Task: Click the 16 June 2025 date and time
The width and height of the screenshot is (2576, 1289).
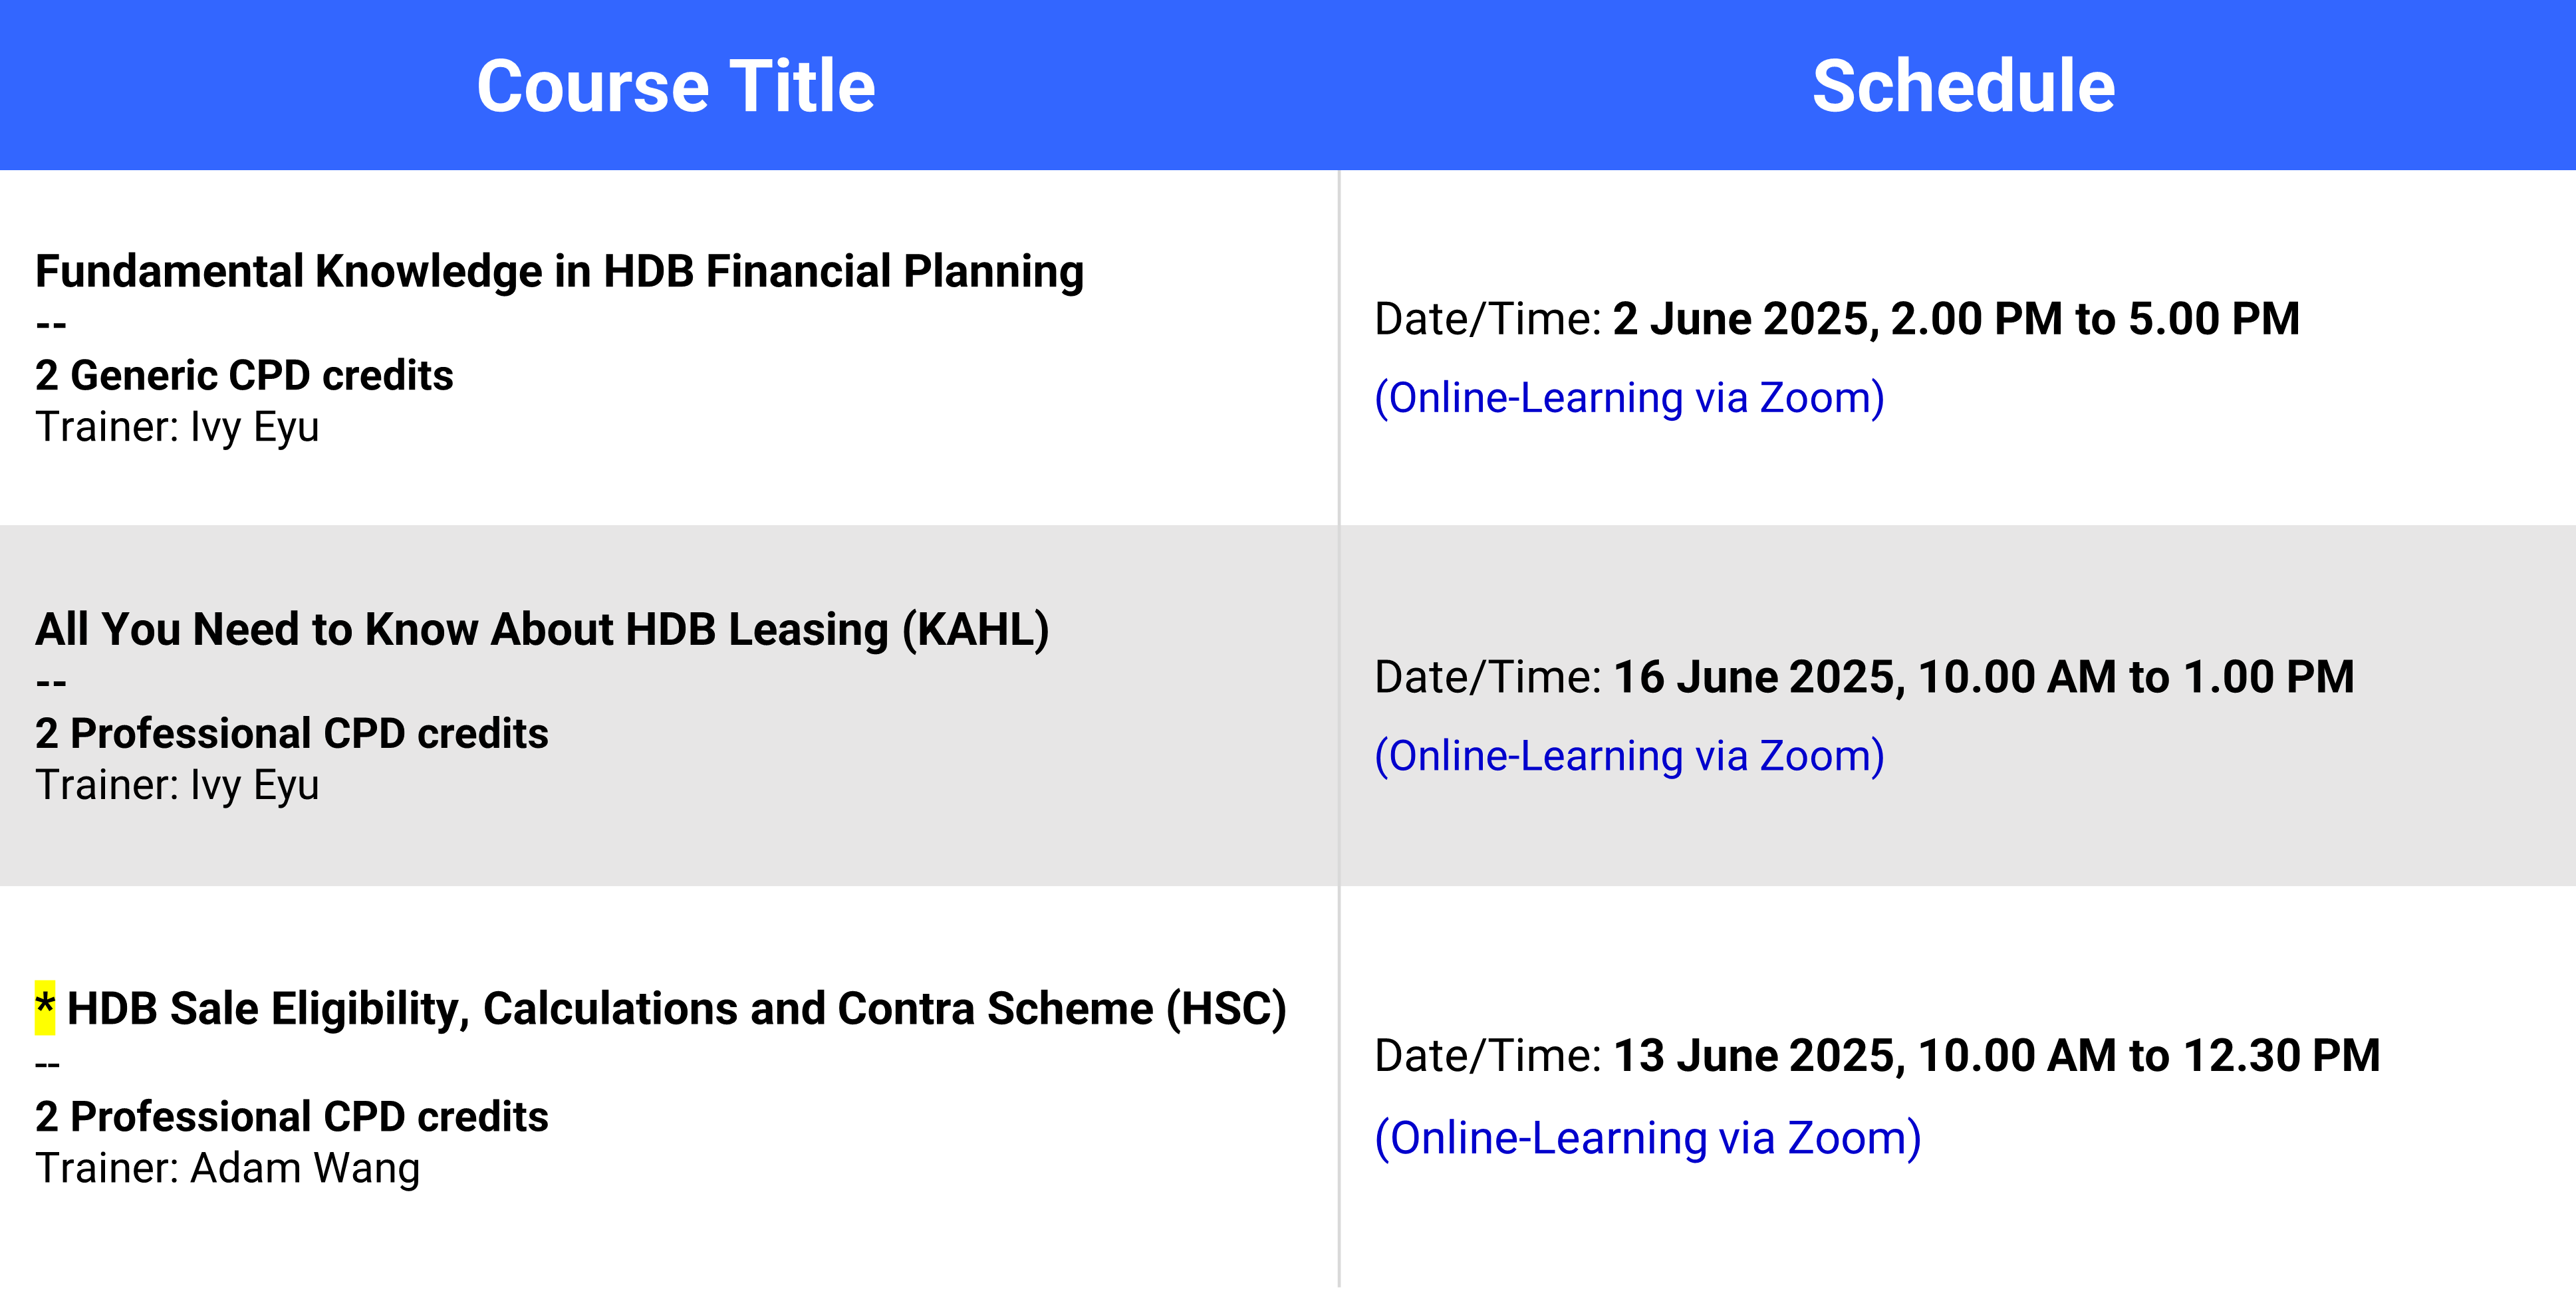Action: pyautogui.click(x=1983, y=678)
